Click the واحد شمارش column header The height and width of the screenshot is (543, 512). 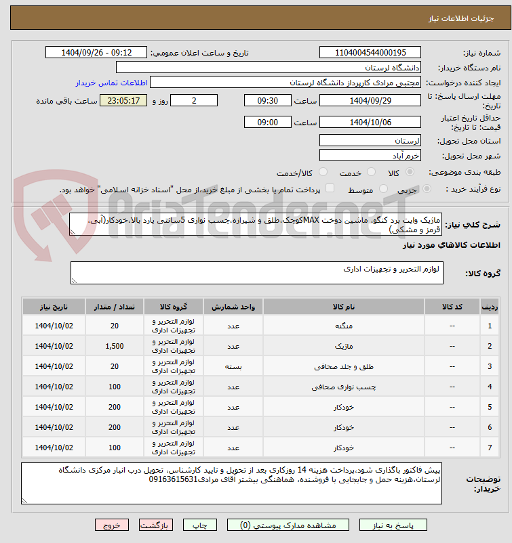click(233, 307)
